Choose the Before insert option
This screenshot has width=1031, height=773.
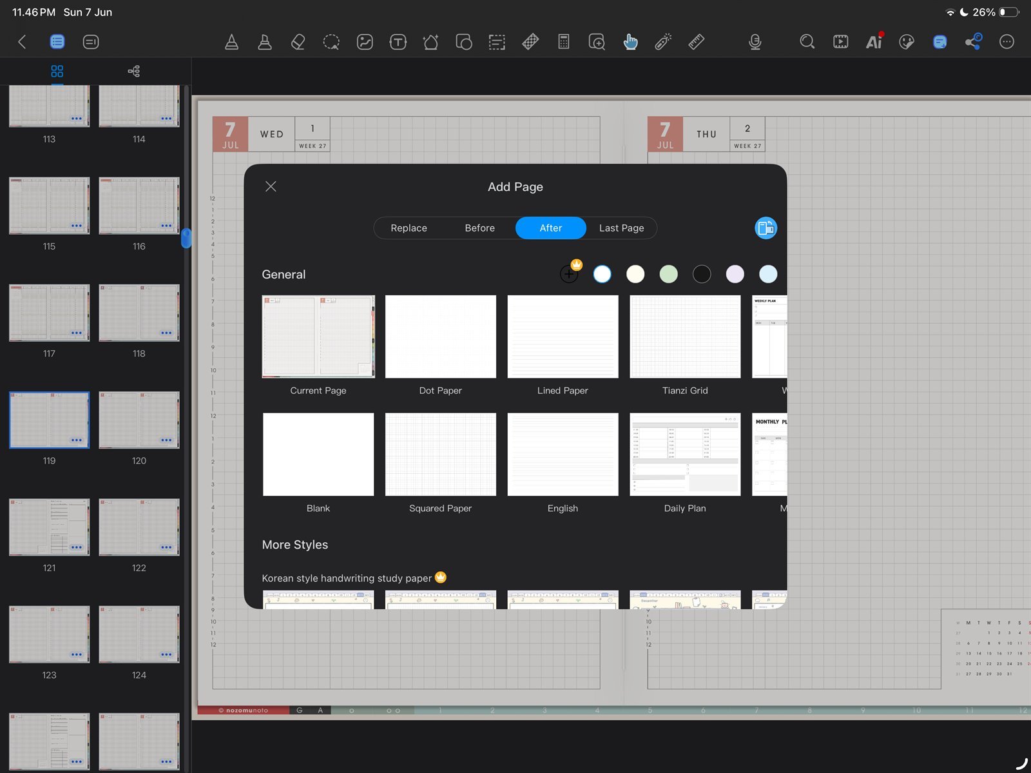(x=480, y=228)
